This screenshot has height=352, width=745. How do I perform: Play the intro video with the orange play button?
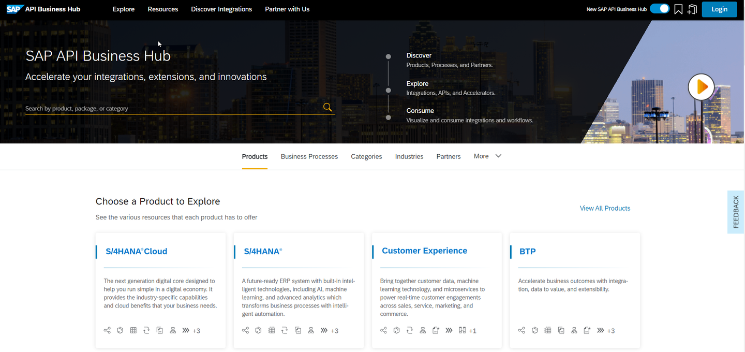tap(701, 87)
